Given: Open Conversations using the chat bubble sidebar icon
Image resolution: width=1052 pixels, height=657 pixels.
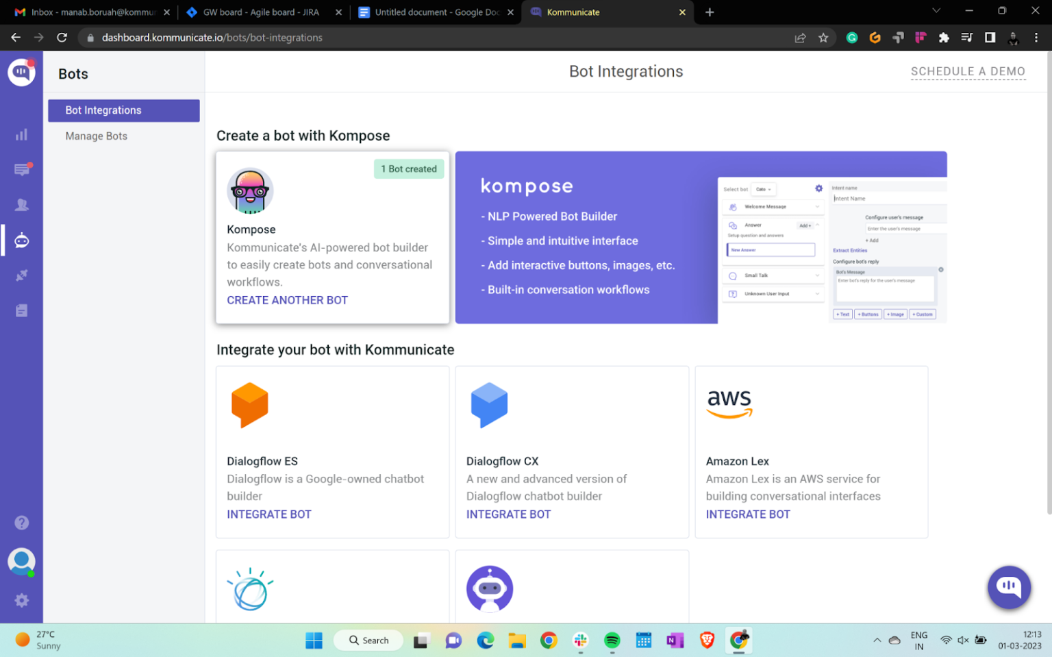Looking at the screenshot, I should 21,169.
